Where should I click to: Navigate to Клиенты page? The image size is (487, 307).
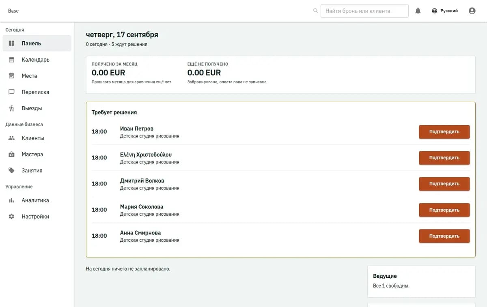click(37, 138)
